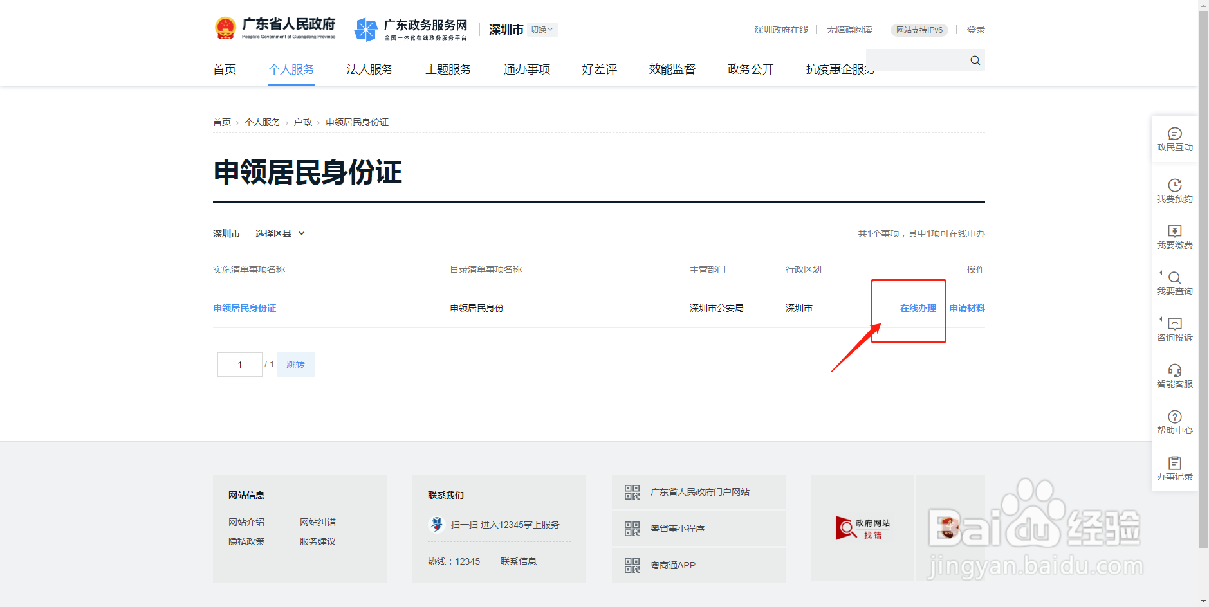Open the 政务公开 menu item
Screen dimensions: 1209x607
coord(750,69)
